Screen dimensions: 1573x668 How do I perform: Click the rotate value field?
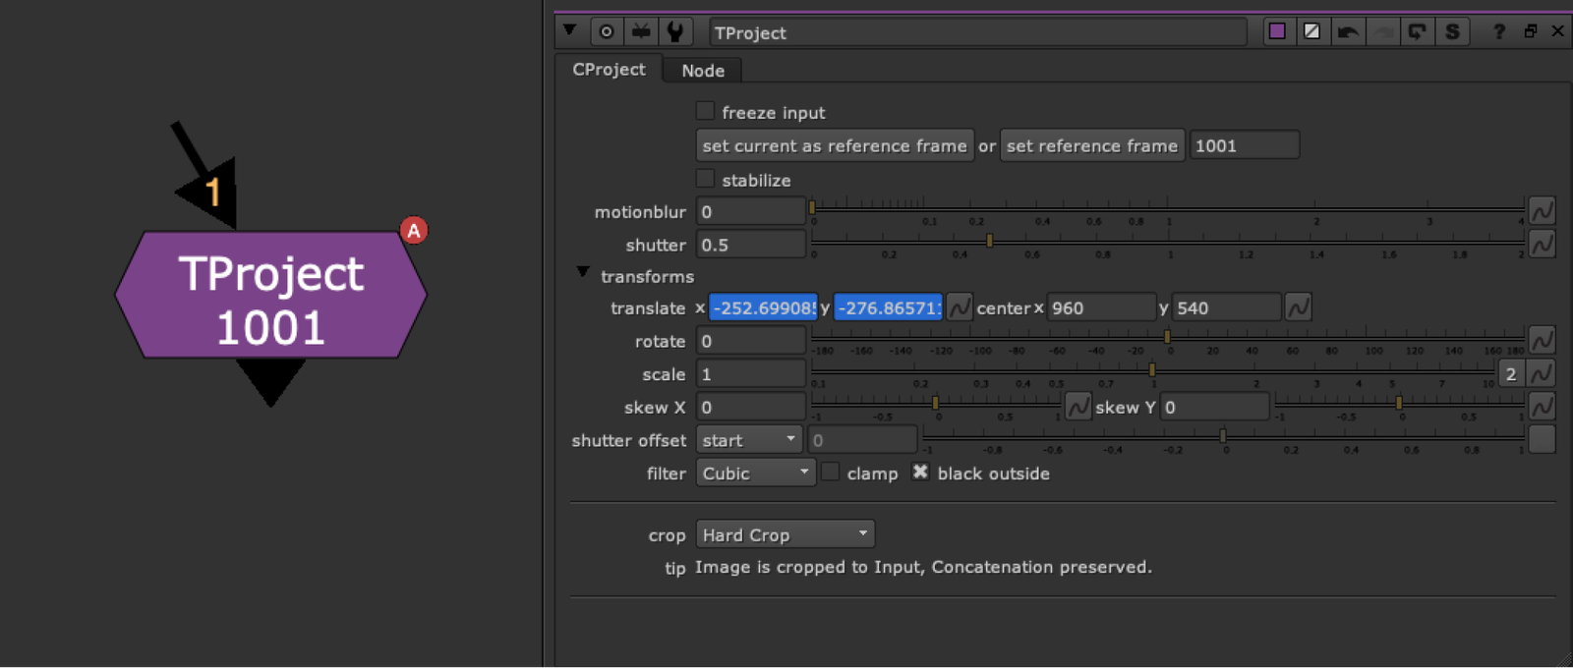point(751,341)
